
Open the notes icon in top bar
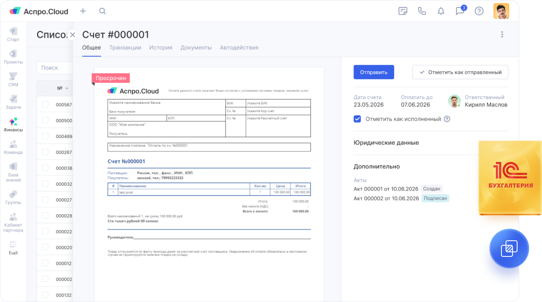click(x=402, y=11)
